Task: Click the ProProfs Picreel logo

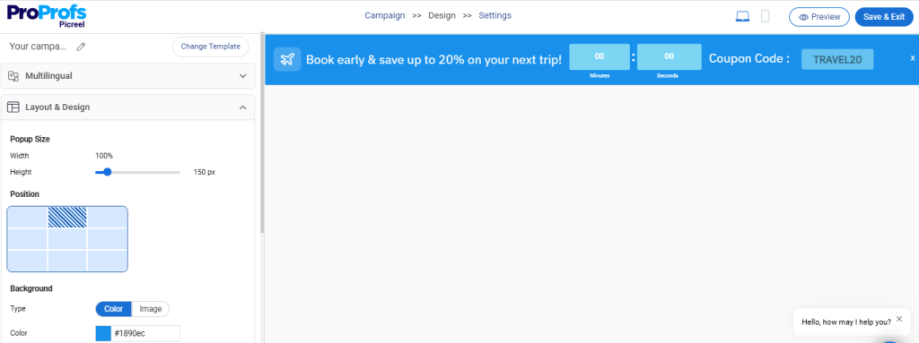Action: (47, 14)
